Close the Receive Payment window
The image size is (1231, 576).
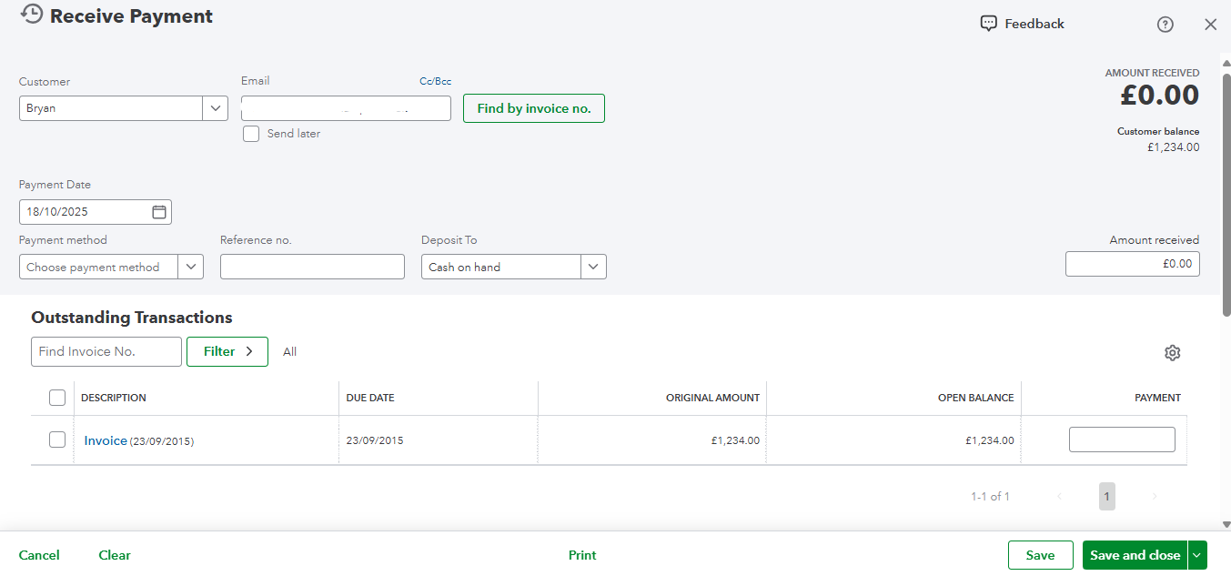coord(1210,25)
